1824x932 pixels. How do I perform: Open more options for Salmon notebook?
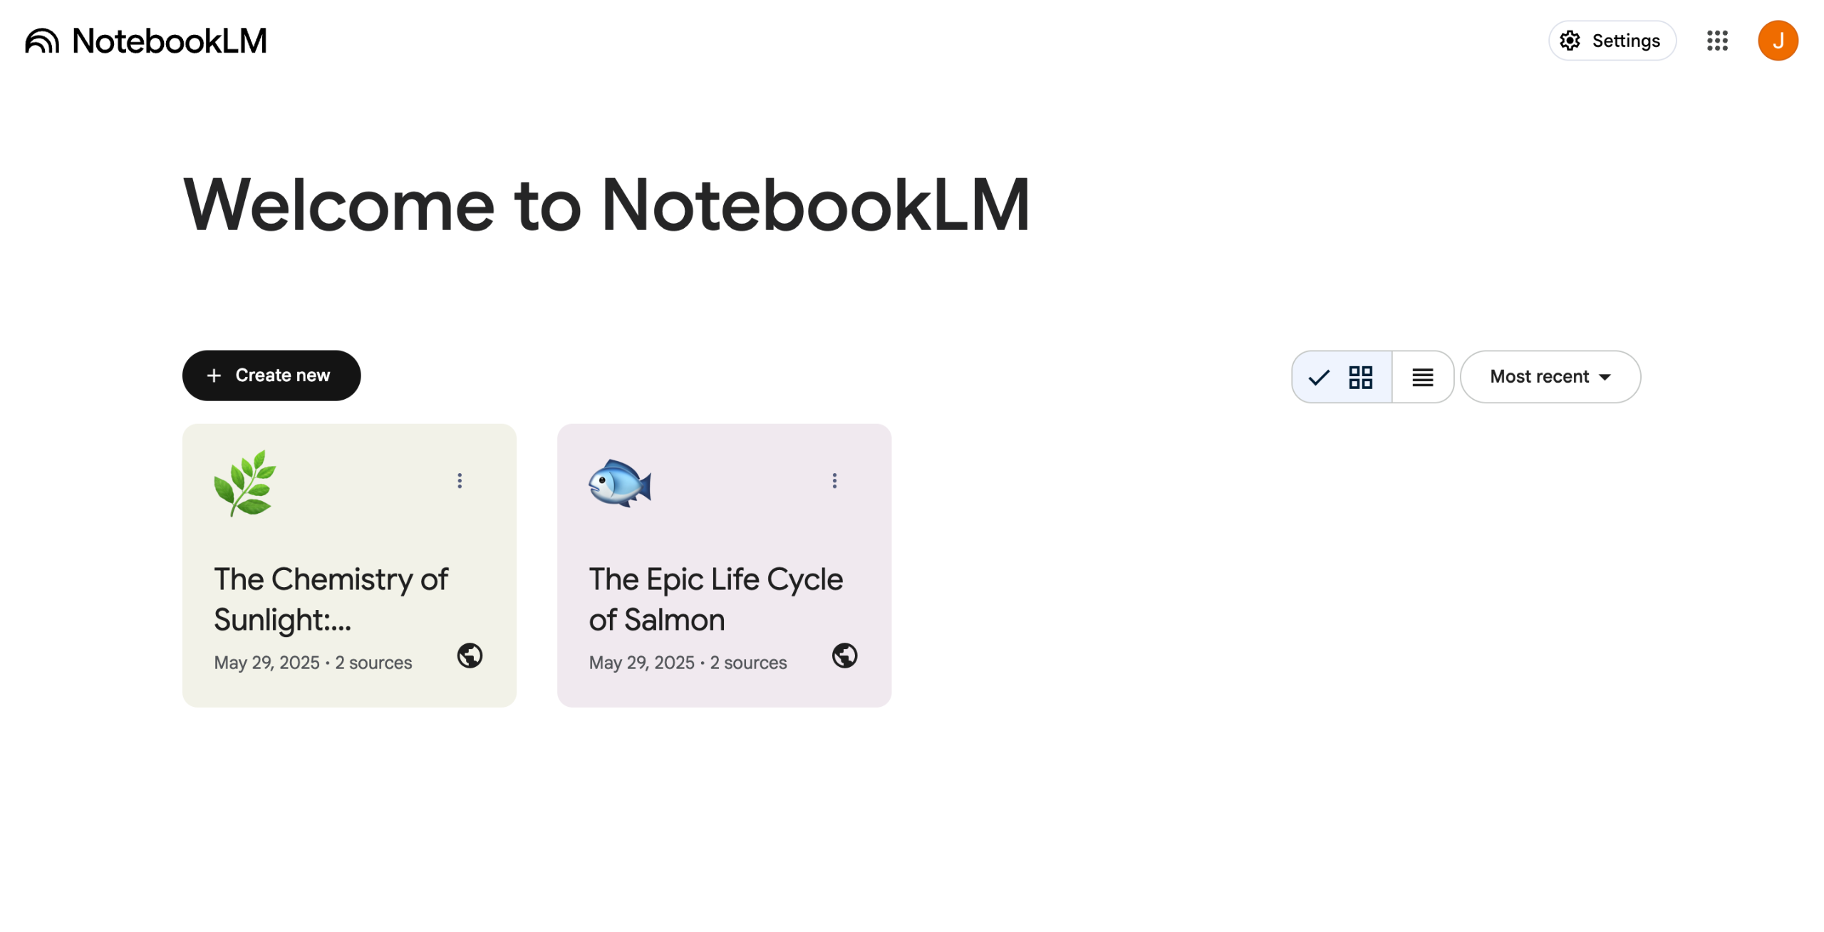(x=834, y=481)
